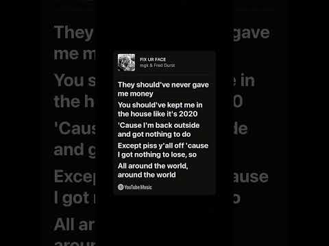Click blurred background text "You s"
Image resolution: width=329 pixels, height=246 pixels.
75,80
